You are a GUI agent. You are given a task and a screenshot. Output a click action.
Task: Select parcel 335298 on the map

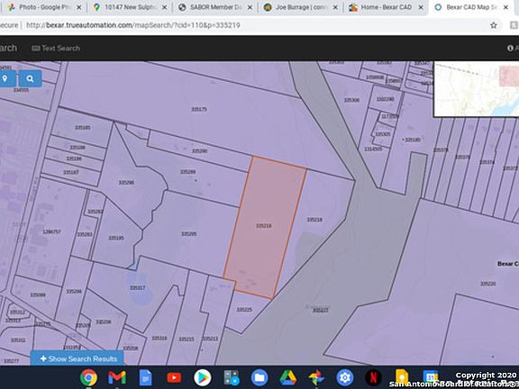pos(74,292)
